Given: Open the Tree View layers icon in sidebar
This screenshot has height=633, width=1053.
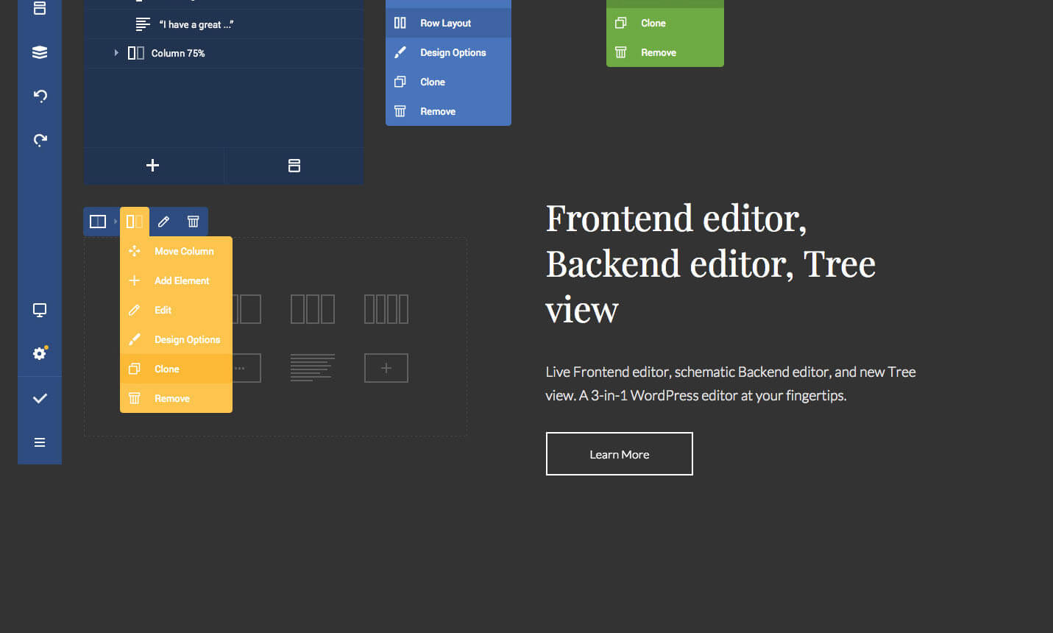Looking at the screenshot, I should [x=40, y=52].
